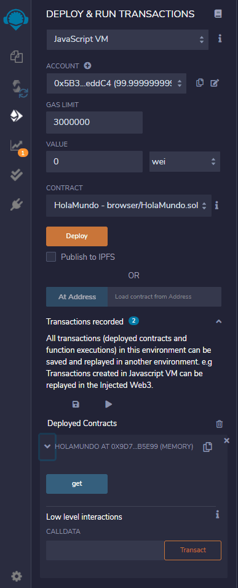The image size is (238, 588).
Task: Select the HolaMundo contract dropdown
Action: [x=129, y=206]
